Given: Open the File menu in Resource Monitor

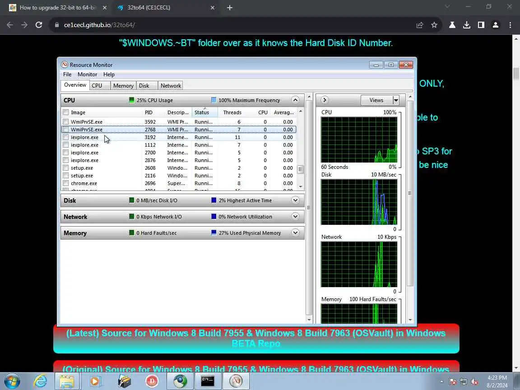Looking at the screenshot, I should [x=67, y=74].
